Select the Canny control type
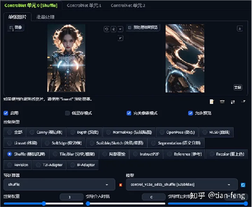Image resolution: width=252 pixels, height=207 pixels. pyautogui.click(x=46, y=132)
